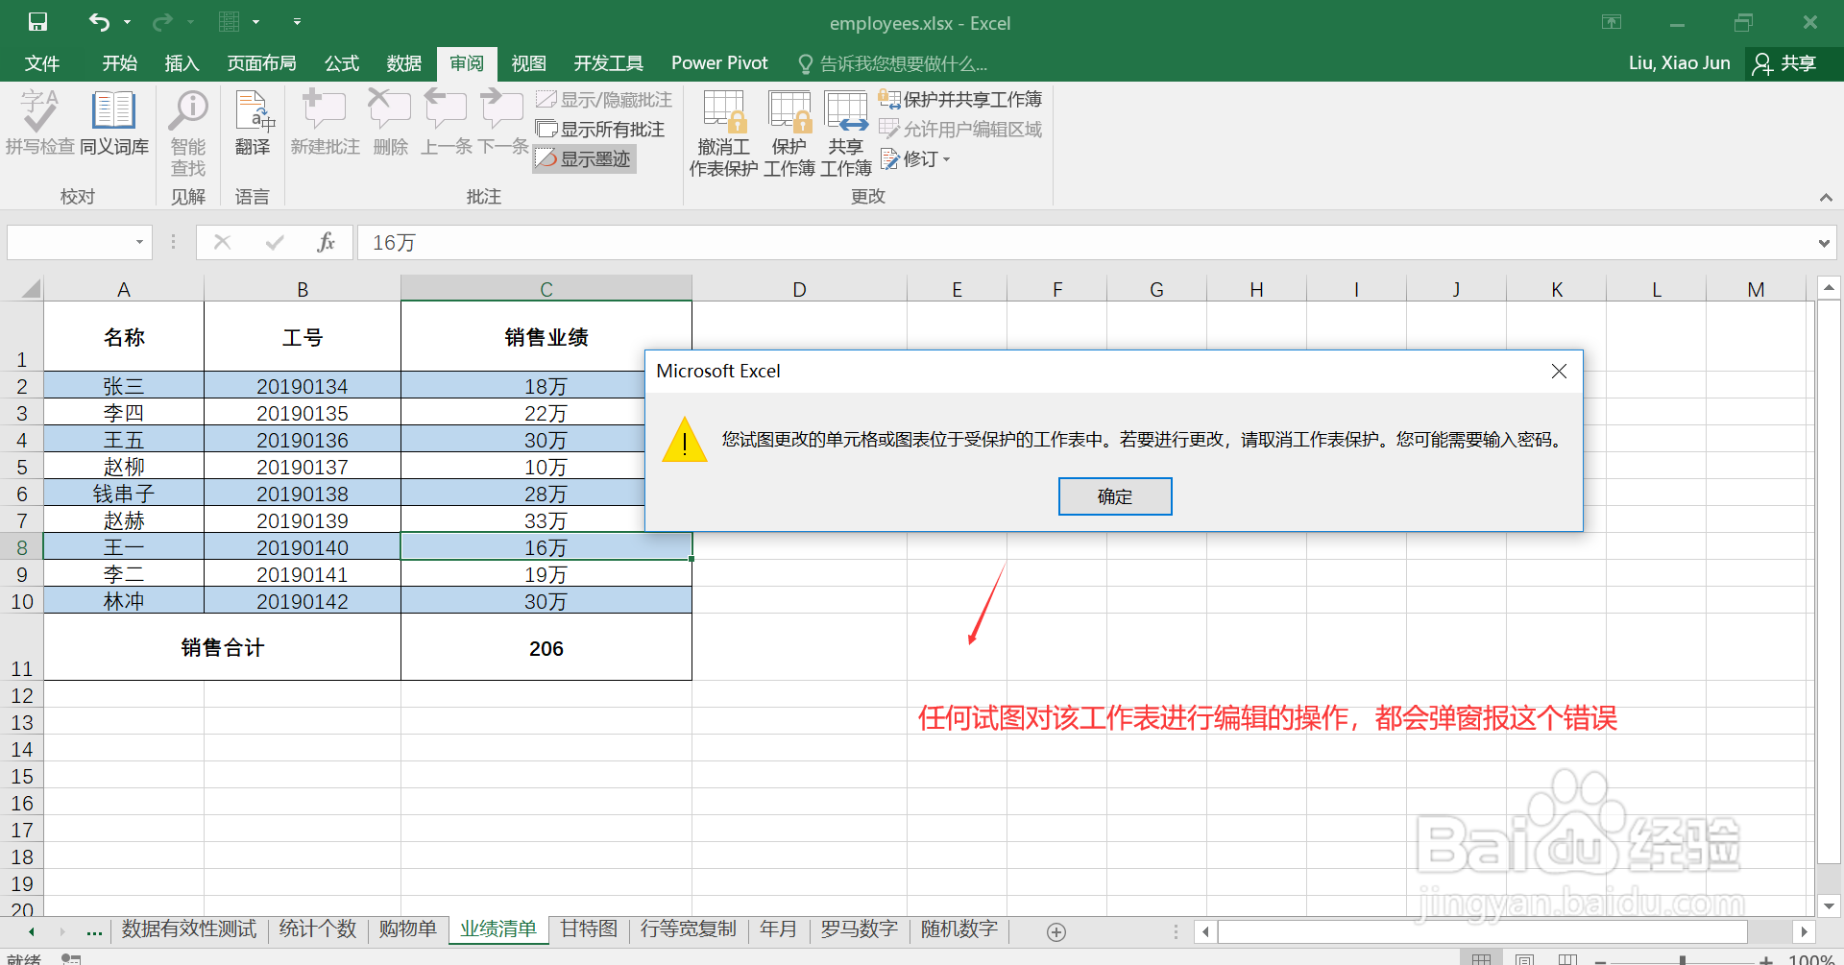Expand the formula bar chevron

coord(1825,243)
